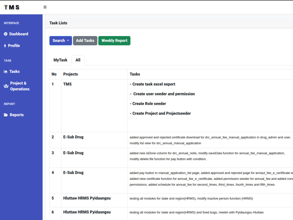The height and width of the screenshot is (220, 293).
Task: Open Project & Operations via its globe icon
Action: (x=6, y=86)
